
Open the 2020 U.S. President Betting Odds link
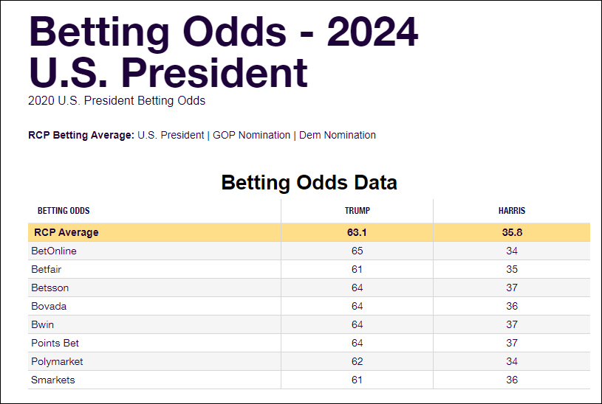click(116, 100)
